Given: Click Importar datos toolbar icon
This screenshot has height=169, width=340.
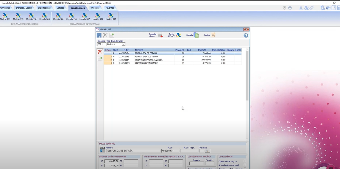Looking at the screenshot, I should (156, 35).
